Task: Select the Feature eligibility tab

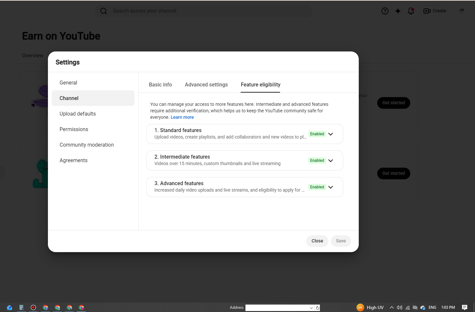Action: pyautogui.click(x=261, y=84)
